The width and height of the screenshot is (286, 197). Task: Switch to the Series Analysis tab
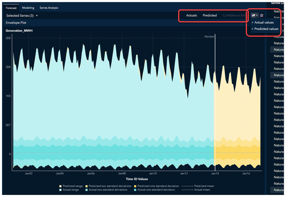pyautogui.click(x=49, y=8)
